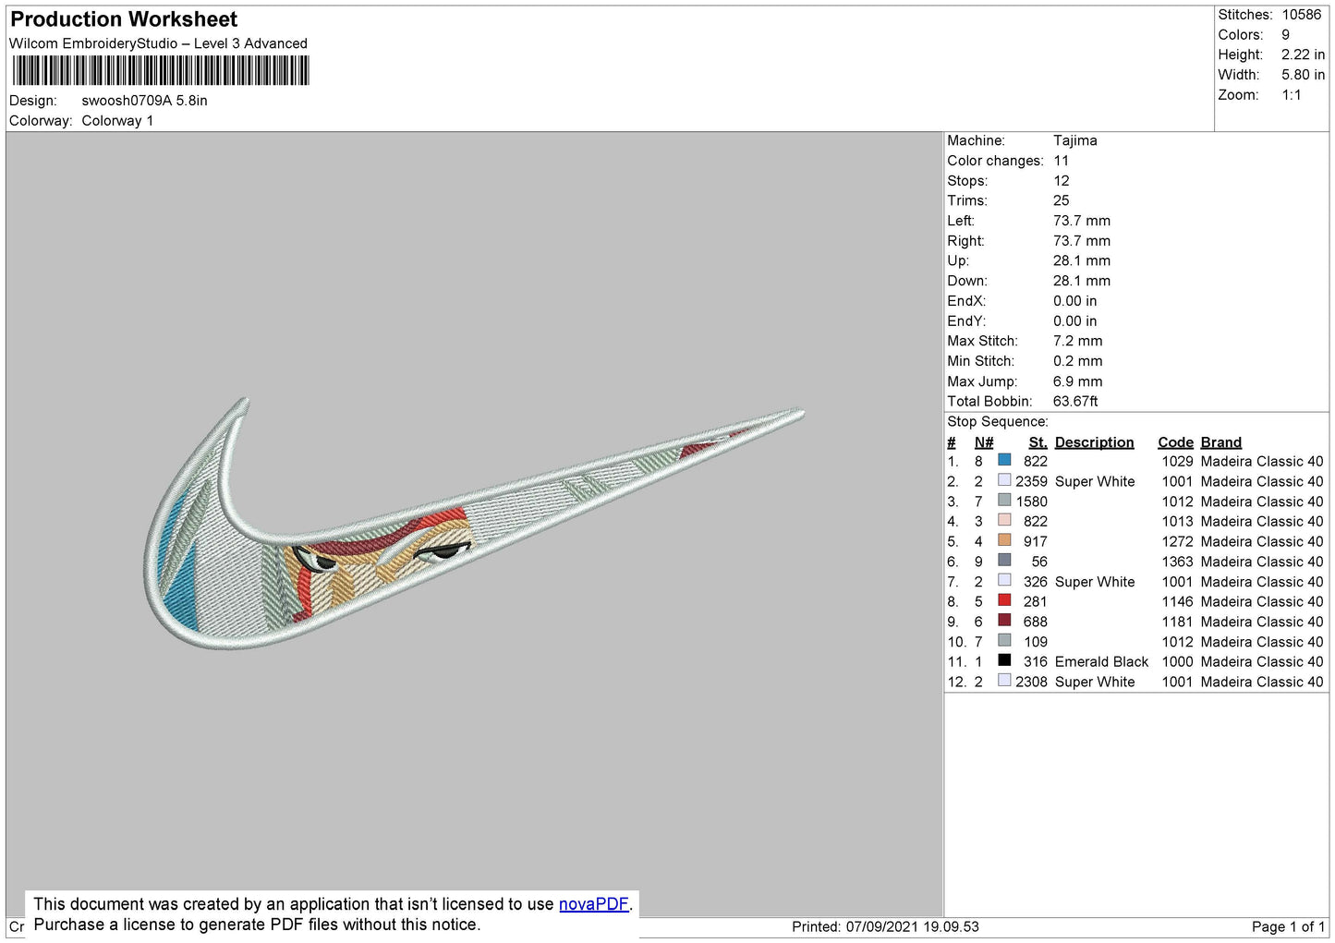
Task: Click the tan swatch in stop 5
Action: click(1004, 540)
